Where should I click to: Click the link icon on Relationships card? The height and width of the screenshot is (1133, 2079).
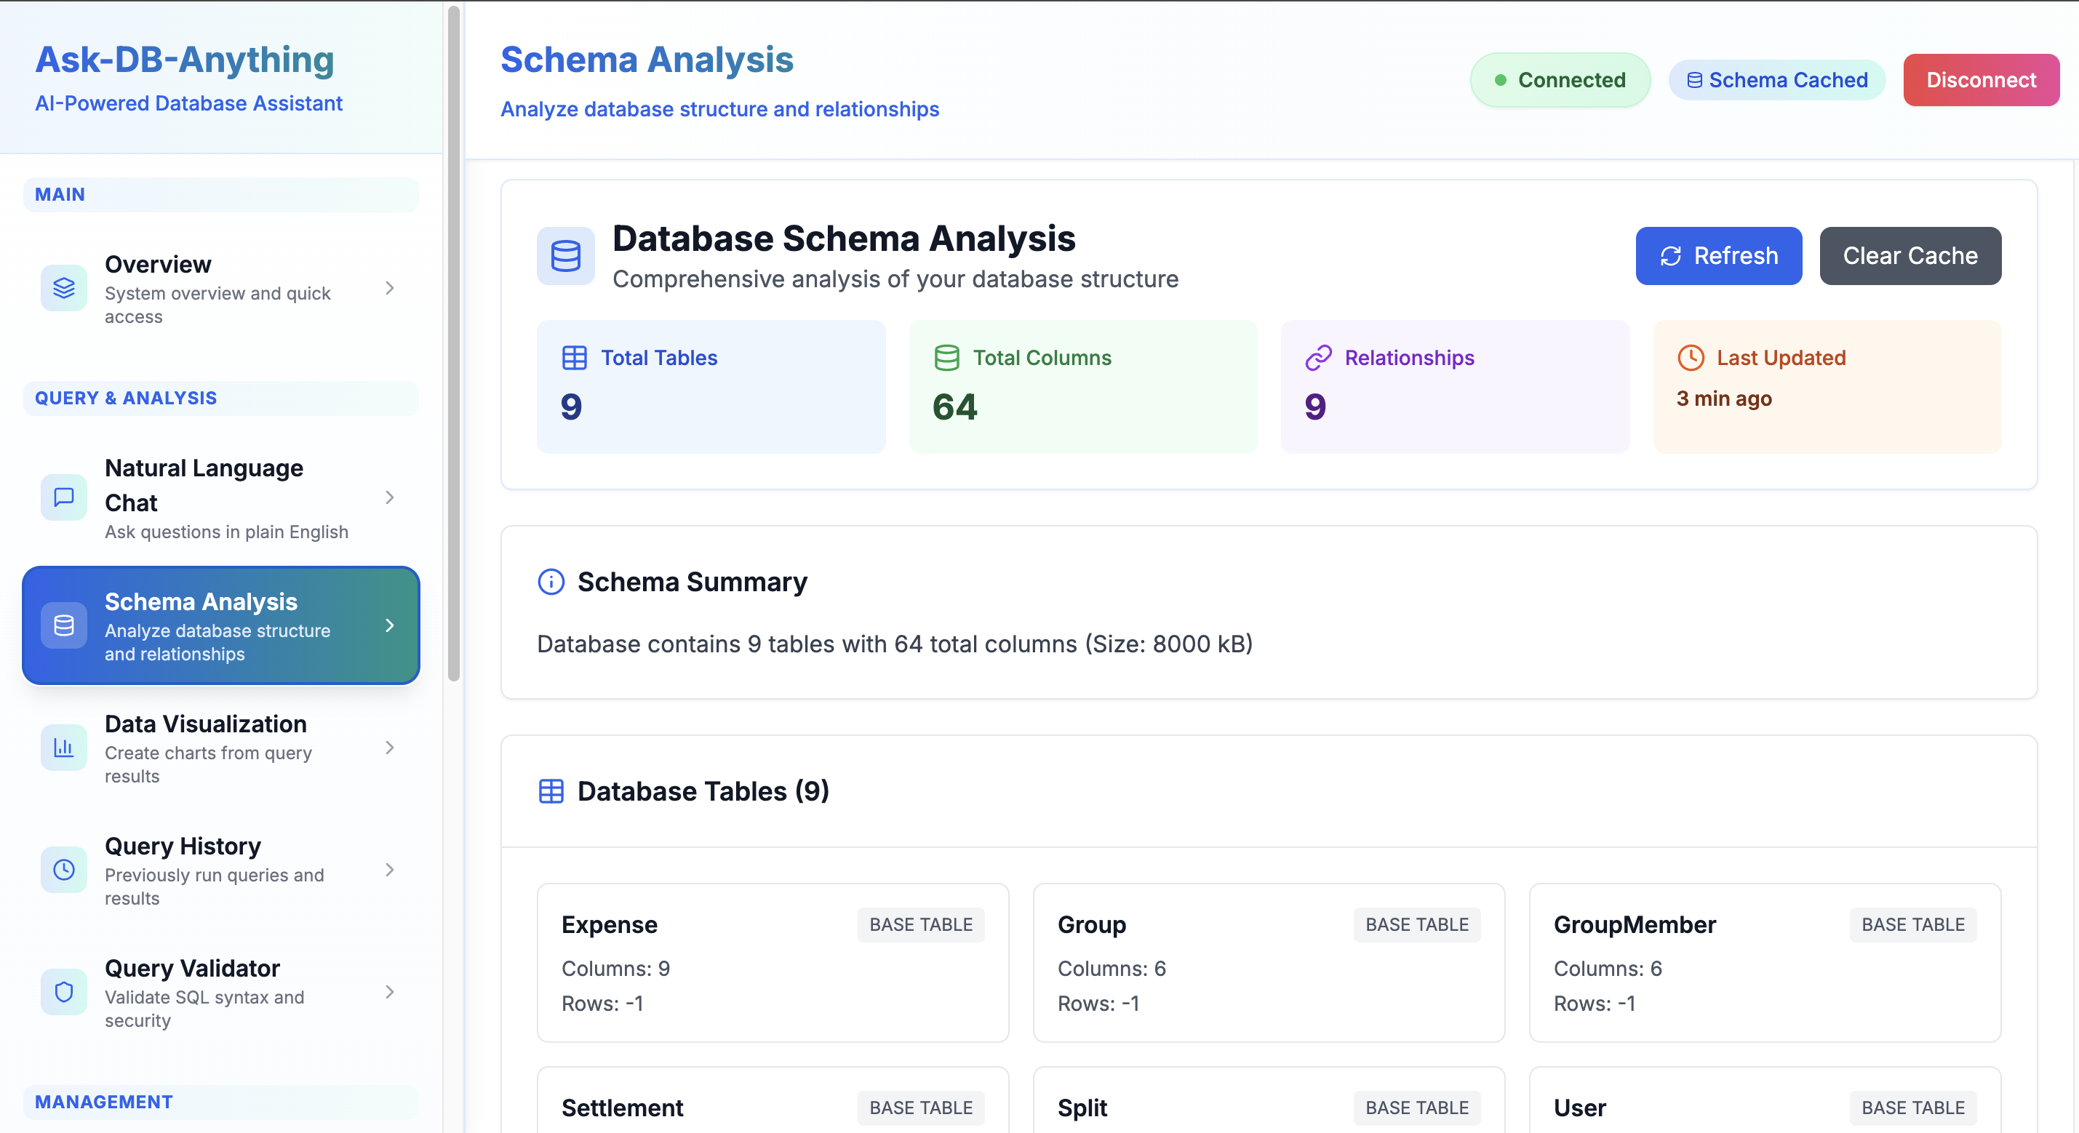(x=1318, y=358)
